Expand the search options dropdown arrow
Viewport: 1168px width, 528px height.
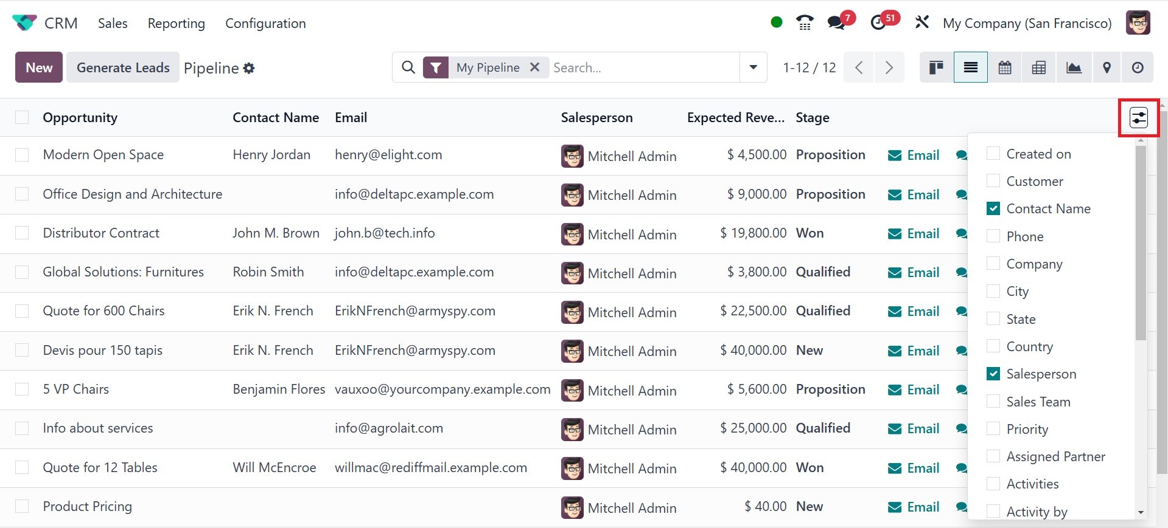click(x=753, y=67)
